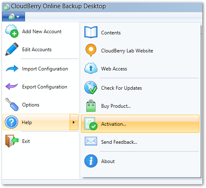Open Contents in the Help submenu
The height and width of the screenshot is (188, 206).
[x=140, y=32]
